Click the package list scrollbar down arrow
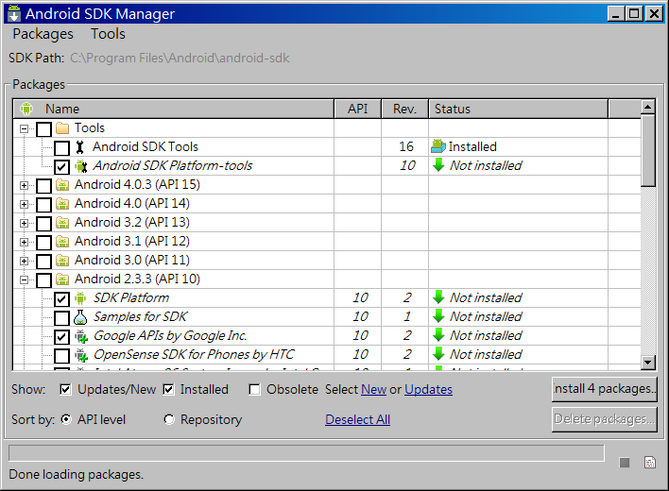This screenshot has width=669, height=491. tap(647, 362)
